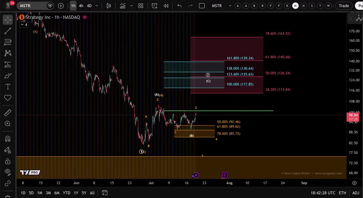The height and width of the screenshot is (198, 363).
Task: Switch to the 1h timeframe
Action: pyautogui.click(x=73, y=6)
